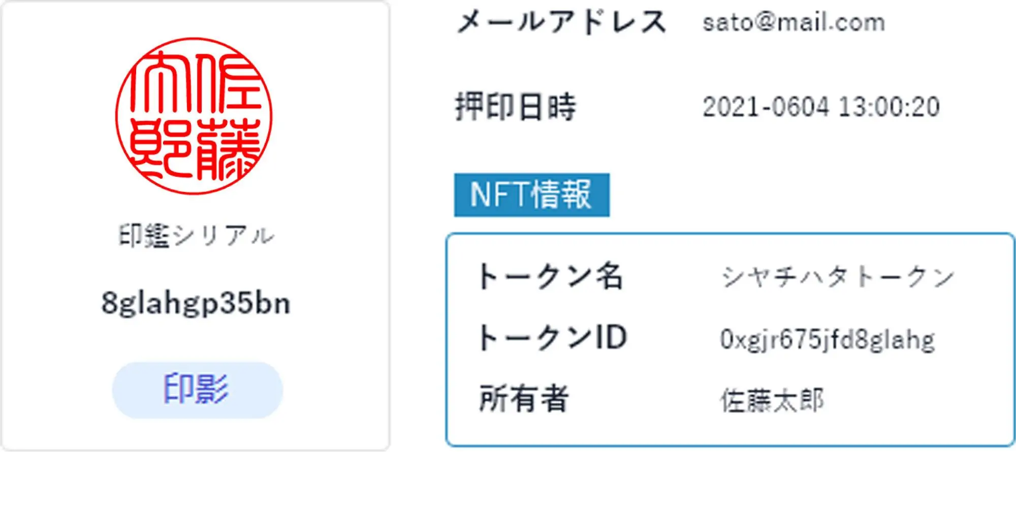Image resolution: width=1016 pixels, height=512 pixels.
Task: Click the email address sato@mail.com
Action: tap(793, 22)
